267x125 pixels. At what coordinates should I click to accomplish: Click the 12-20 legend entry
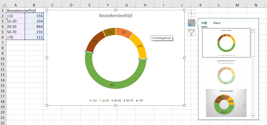click(104, 101)
